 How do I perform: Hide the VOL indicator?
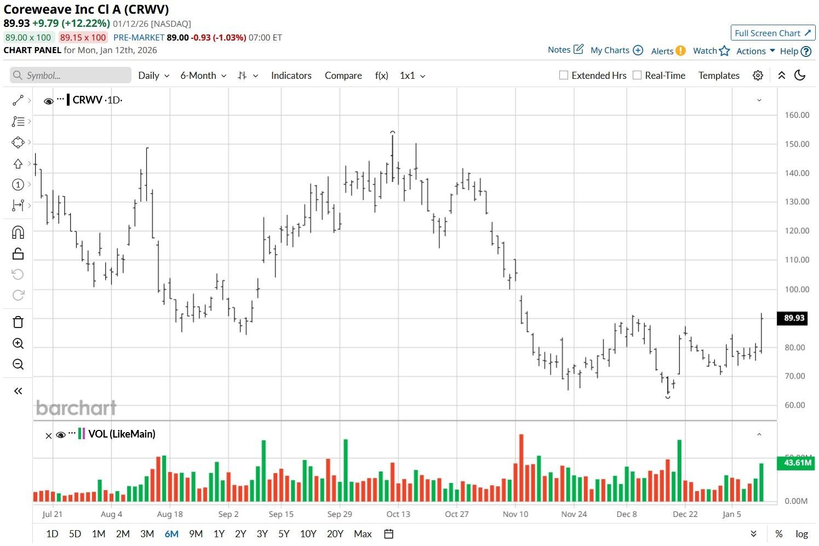point(61,435)
